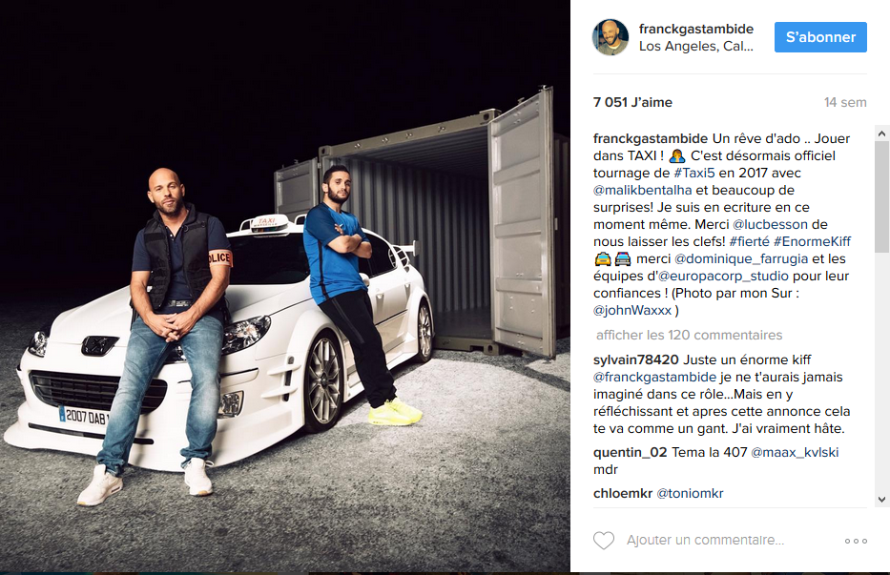Open the #Taxi5 hashtag link
Image resolution: width=890 pixels, height=575 pixels.
694,173
